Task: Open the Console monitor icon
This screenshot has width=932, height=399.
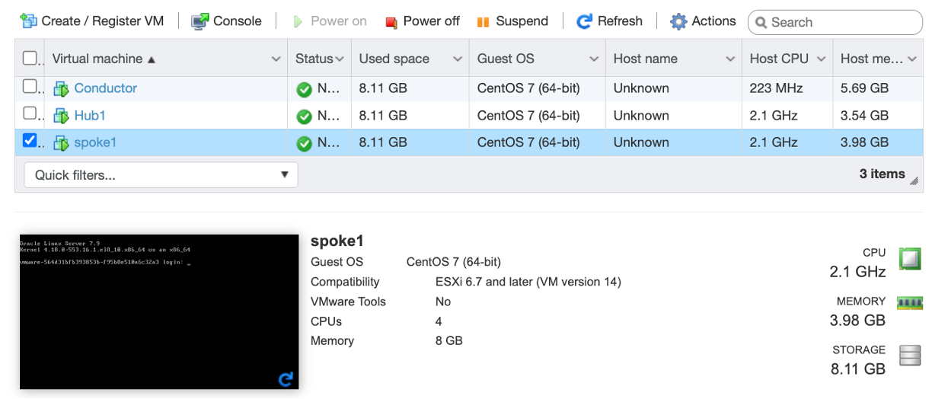Action: click(x=199, y=21)
